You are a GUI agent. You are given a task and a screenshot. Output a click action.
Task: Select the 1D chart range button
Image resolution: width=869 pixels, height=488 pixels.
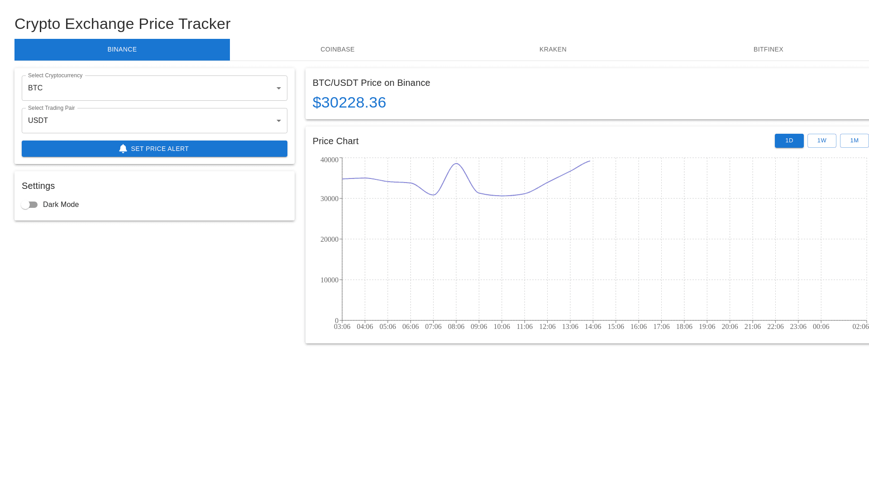tap(789, 141)
